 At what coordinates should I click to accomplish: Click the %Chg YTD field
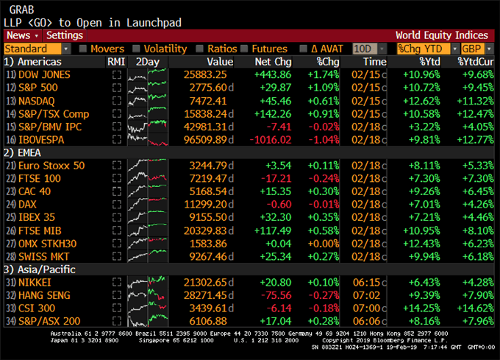coord(424,49)
